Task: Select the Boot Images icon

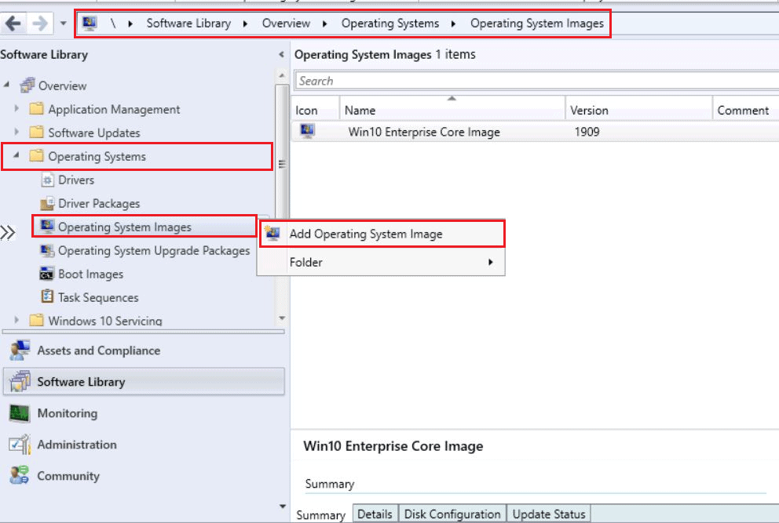Action: click(46, 274)
